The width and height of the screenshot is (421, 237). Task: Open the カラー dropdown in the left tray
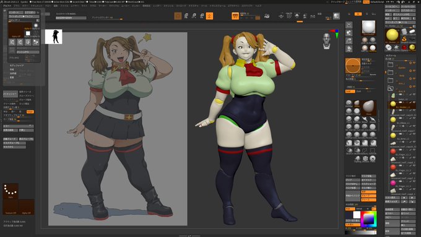pyautogui.click(x=18, y=126)
